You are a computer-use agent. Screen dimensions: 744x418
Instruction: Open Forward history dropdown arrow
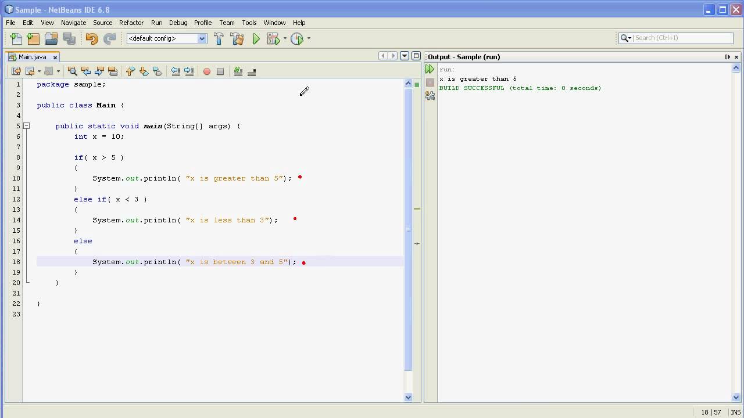pos(58,71)
